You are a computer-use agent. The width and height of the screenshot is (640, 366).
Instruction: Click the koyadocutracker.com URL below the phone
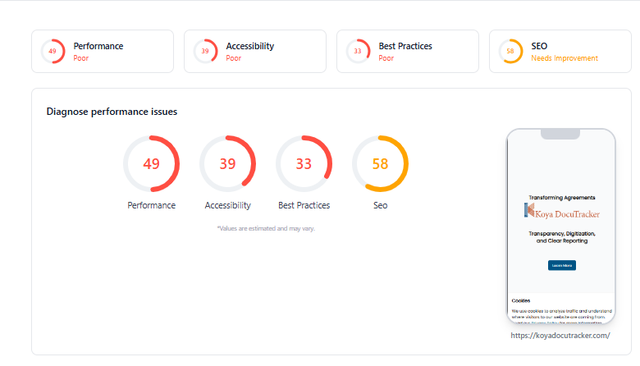click(560, 336)
